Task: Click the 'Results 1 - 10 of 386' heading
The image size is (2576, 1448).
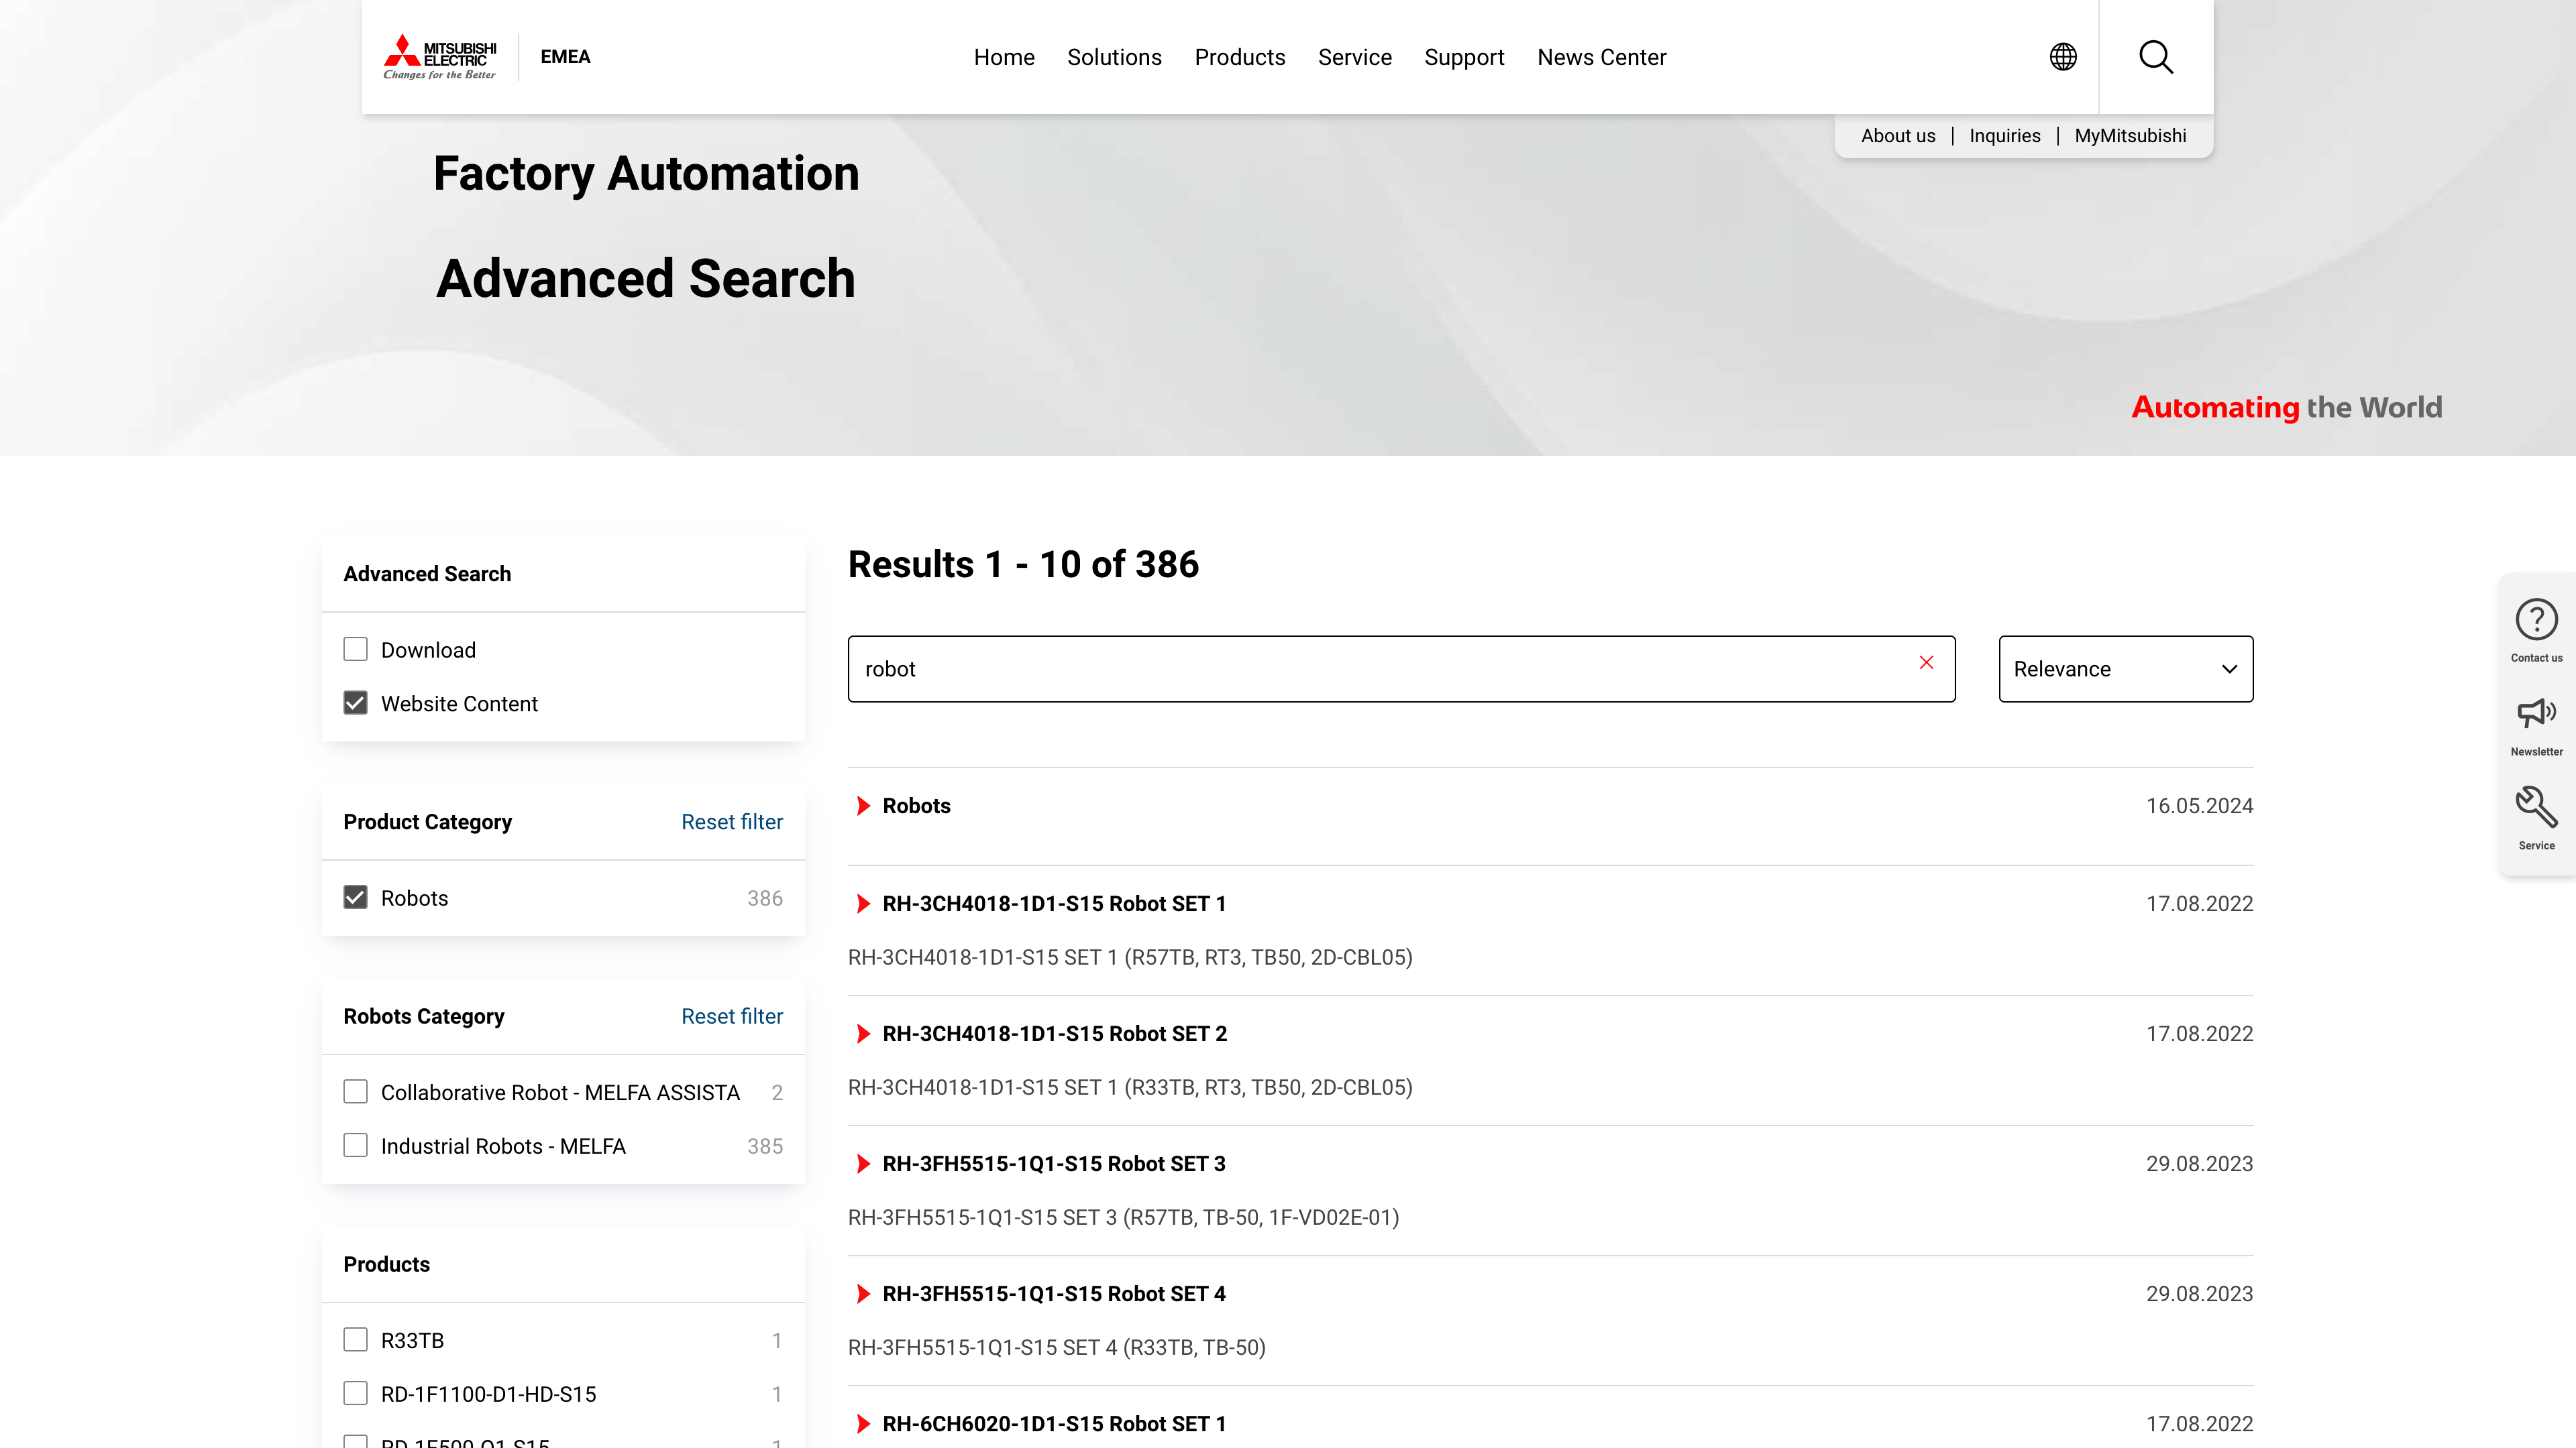Action: point(1023,564)
